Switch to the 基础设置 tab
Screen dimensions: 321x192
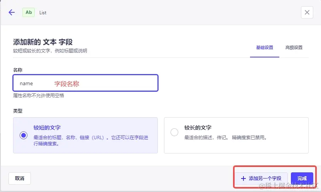point(264,47)
